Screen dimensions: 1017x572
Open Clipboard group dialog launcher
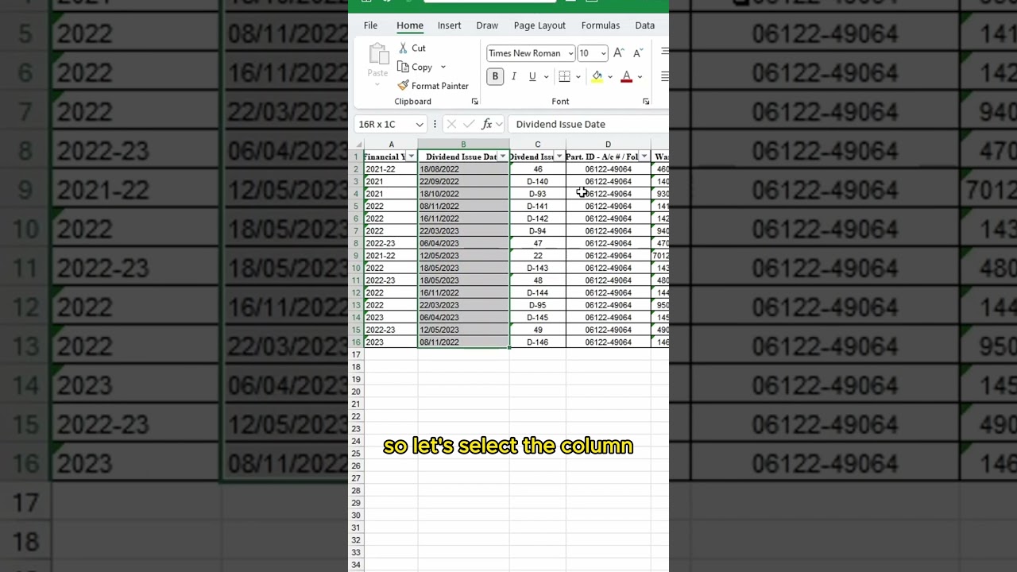coord(474,102)
